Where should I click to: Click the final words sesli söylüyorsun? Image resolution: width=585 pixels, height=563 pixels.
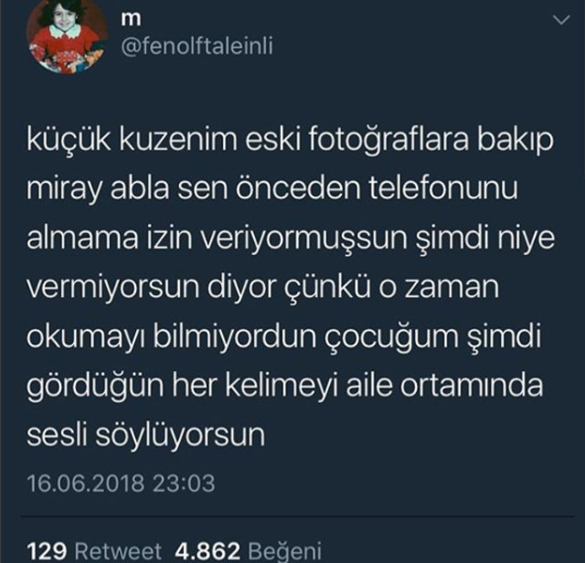coord(146,435)
